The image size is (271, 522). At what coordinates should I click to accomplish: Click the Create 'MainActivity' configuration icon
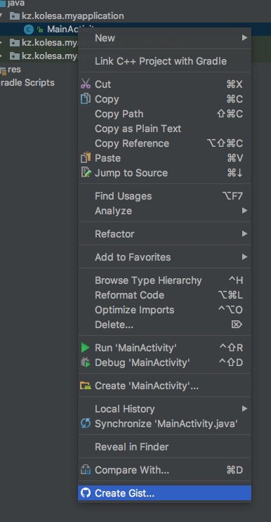[x=86, y=386]
